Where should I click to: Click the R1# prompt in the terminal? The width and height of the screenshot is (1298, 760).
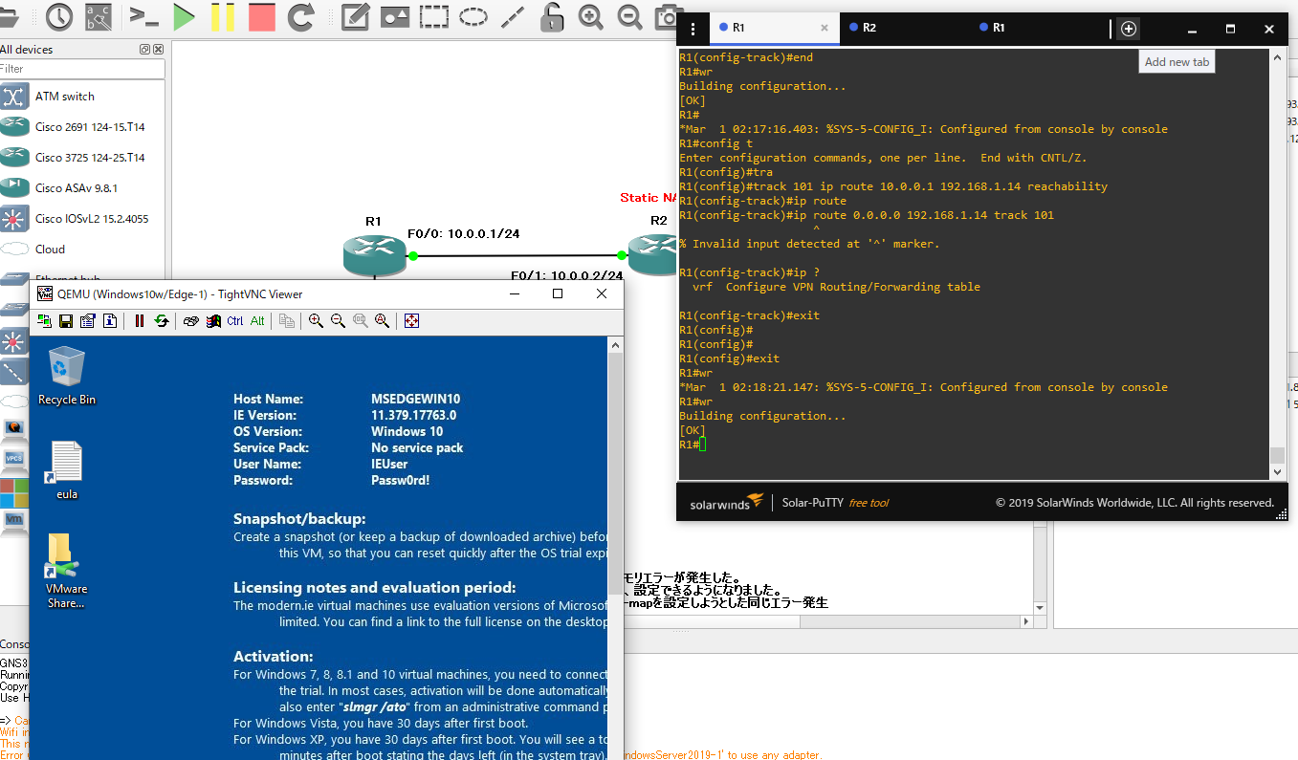pos(689,445)
